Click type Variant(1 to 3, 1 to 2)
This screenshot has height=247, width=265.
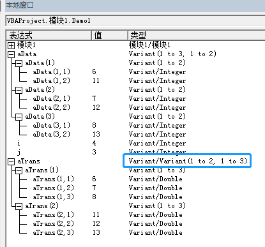(172, 54)
